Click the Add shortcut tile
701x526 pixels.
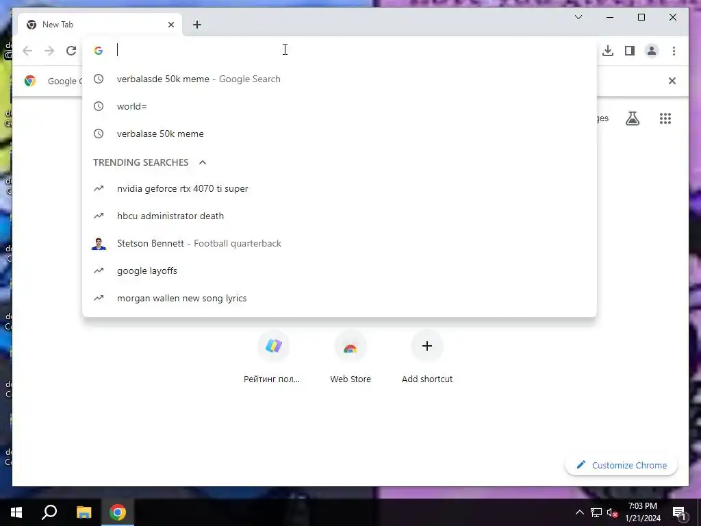click(427, 356)
